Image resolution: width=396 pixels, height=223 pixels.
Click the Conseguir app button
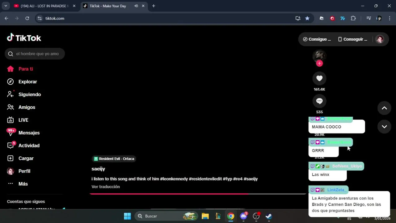coord(353,39)
